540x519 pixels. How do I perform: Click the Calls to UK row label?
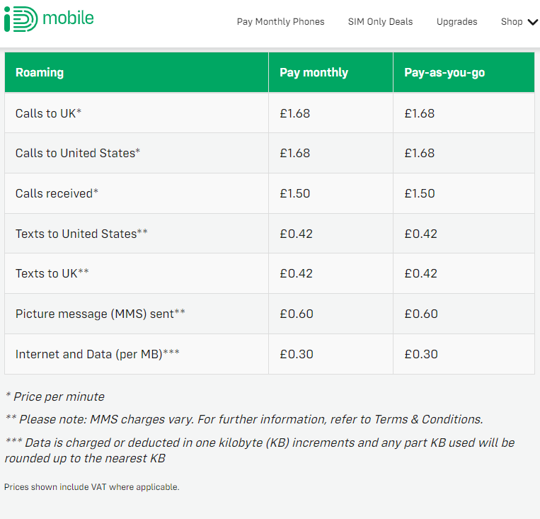pyautogui.click(x=48, y=113)
